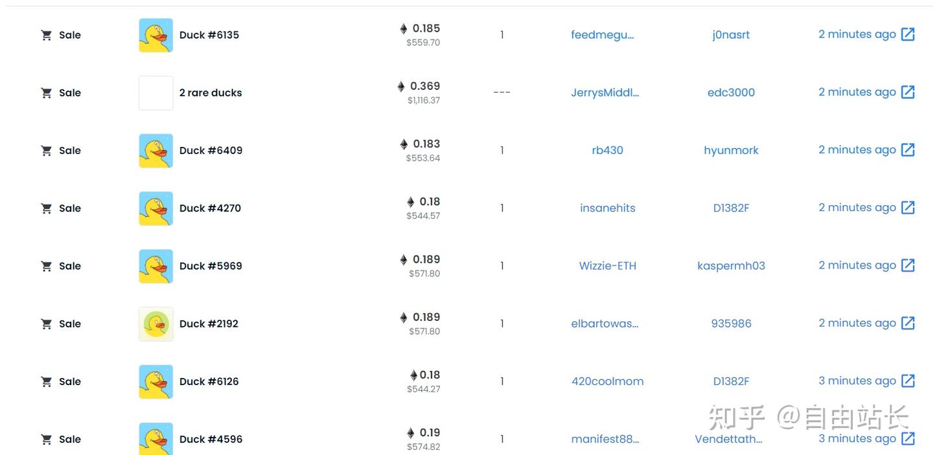Open external link icon for Duck #2192 sale
933x455 pixels.
[908, 323]
